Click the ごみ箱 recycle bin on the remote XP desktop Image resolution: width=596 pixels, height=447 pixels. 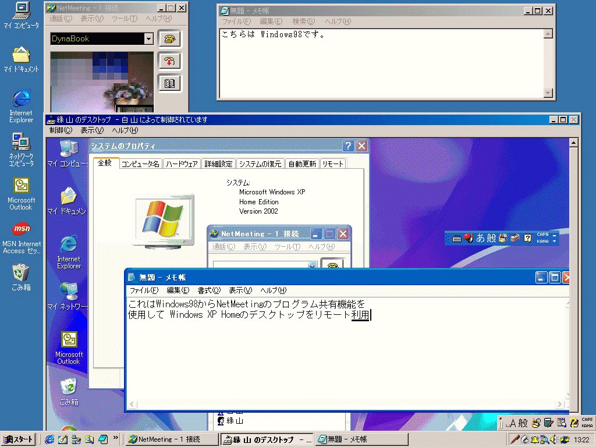69,392
